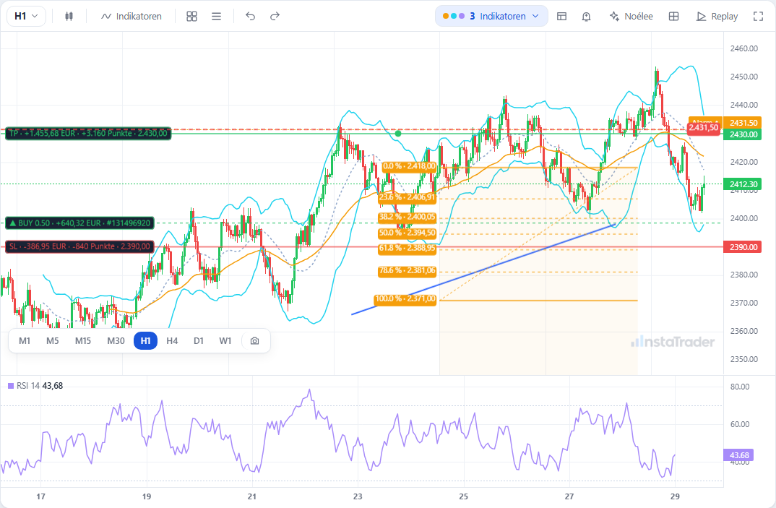Switch to M1 timeframe
776x508 pixels.
click(x=25, y=340)
